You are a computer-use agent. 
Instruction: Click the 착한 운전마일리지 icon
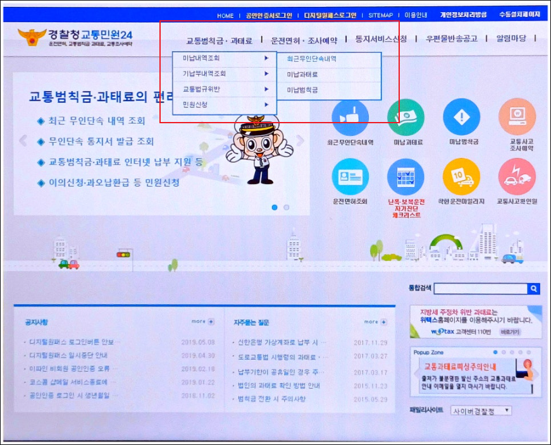click(461, 178)
